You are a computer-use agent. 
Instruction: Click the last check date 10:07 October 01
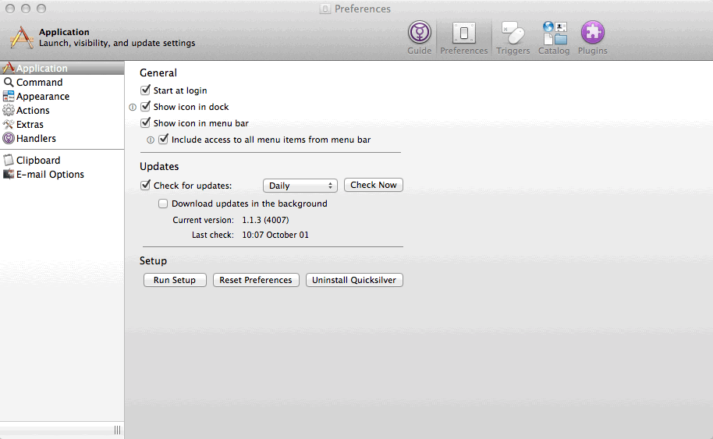[275, 235]
